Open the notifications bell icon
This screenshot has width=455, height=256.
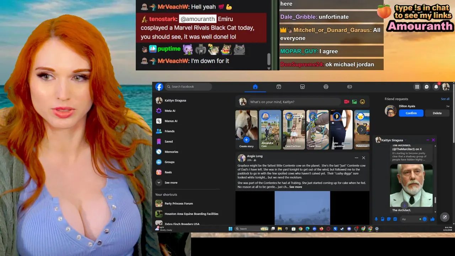point(436,87)
